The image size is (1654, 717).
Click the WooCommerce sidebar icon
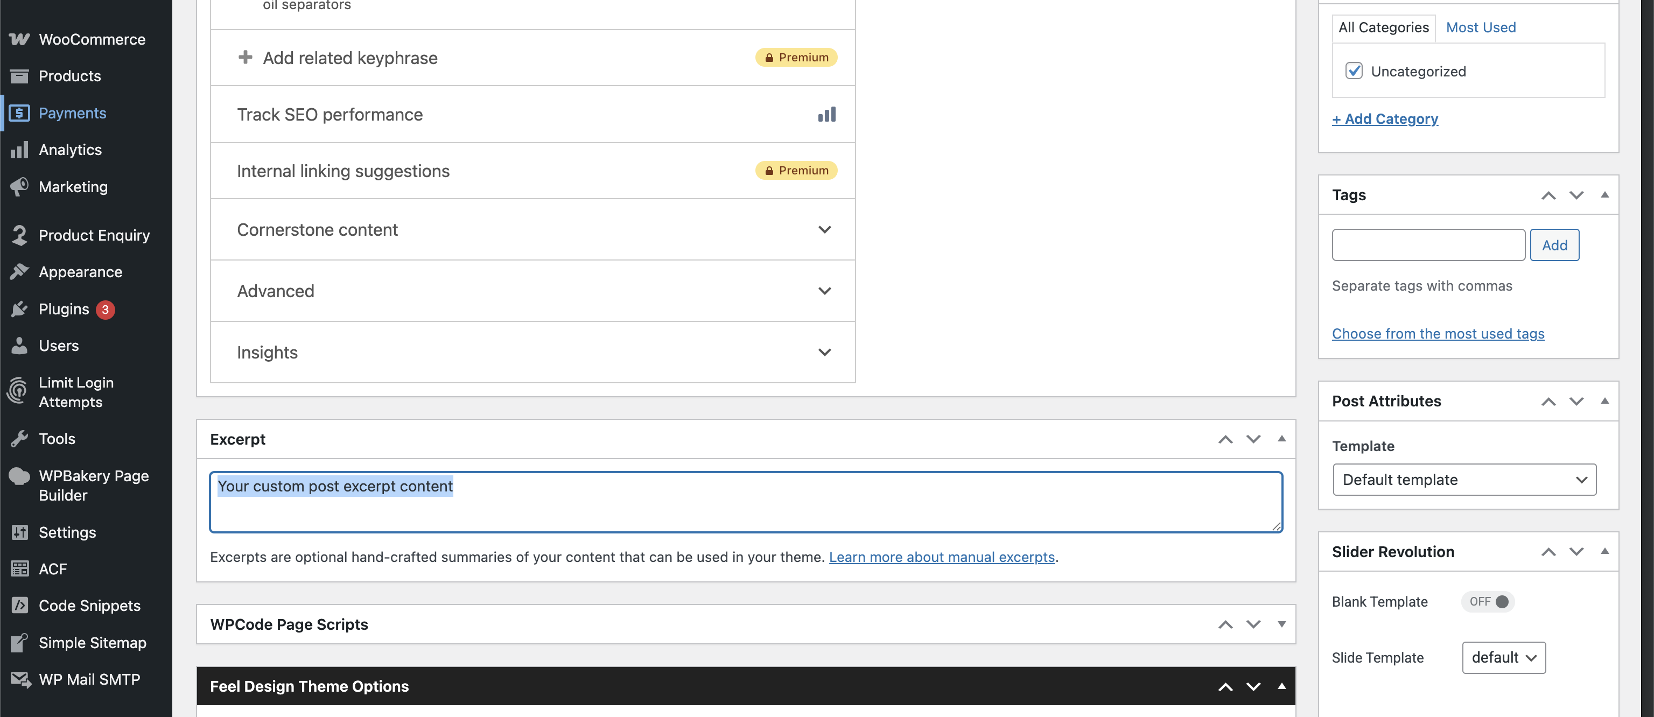19,39
